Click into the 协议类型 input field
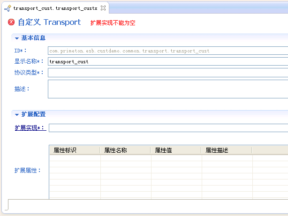This screenshot has height=216, width=288. (x=168, y=73)
